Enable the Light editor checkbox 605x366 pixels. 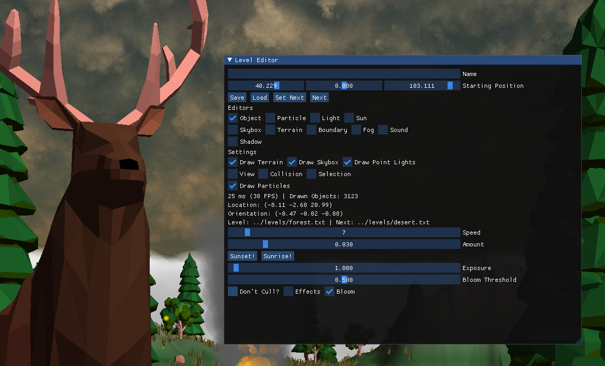tap(315, 118)
